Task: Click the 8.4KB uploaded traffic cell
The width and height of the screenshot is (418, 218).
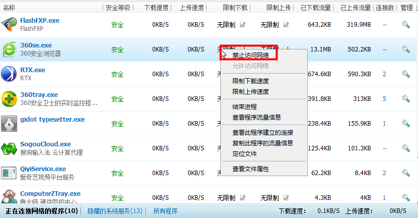Action: click(x=363, y=173)
